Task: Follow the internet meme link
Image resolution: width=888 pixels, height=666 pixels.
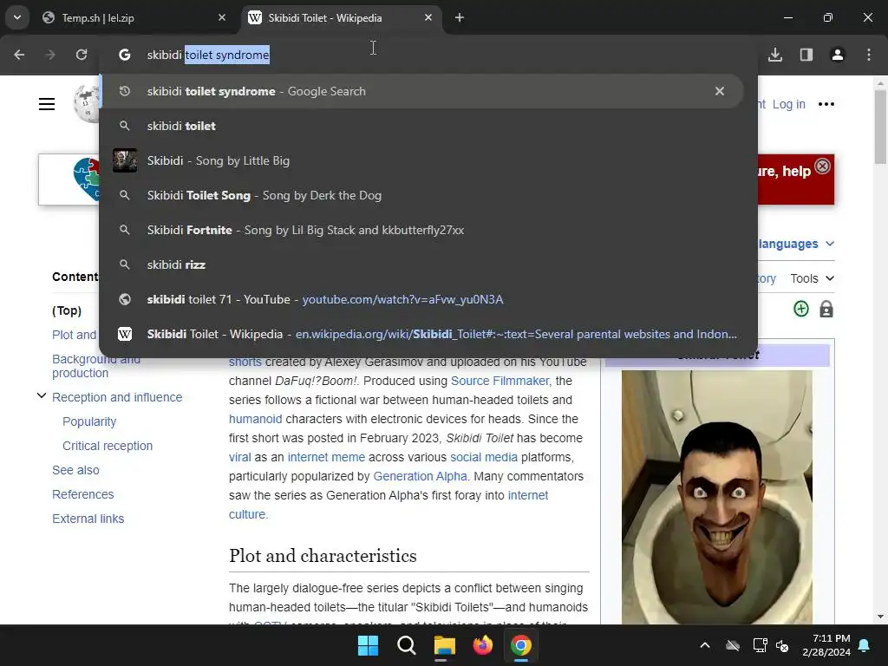Action: 326,458
